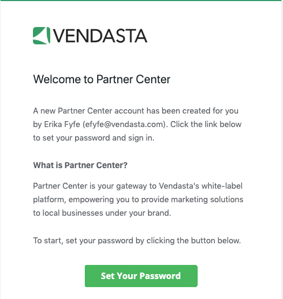Click the phrase marketing solutions
The height and width of the screenshot is (299, 283).
(x=207, y=200)
